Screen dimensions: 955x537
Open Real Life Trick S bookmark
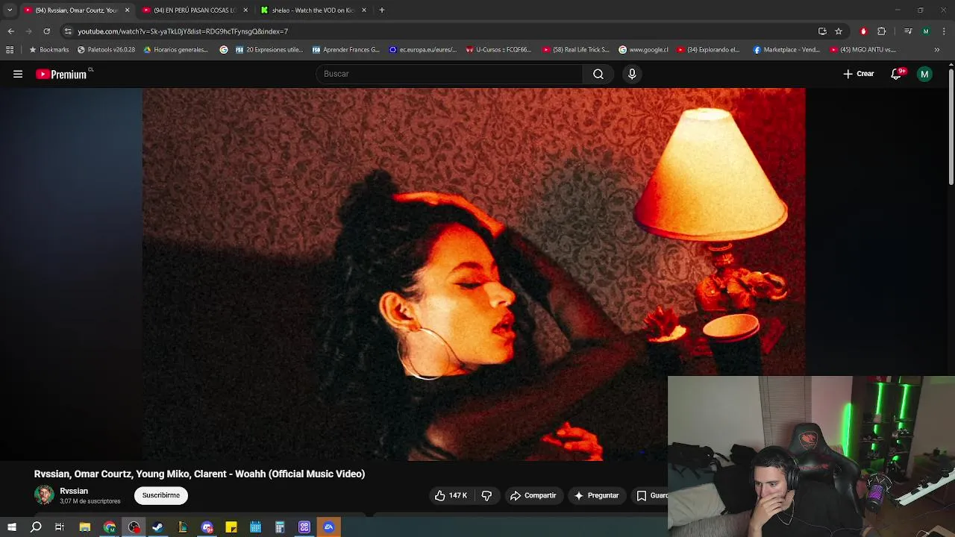pos(576,50)
